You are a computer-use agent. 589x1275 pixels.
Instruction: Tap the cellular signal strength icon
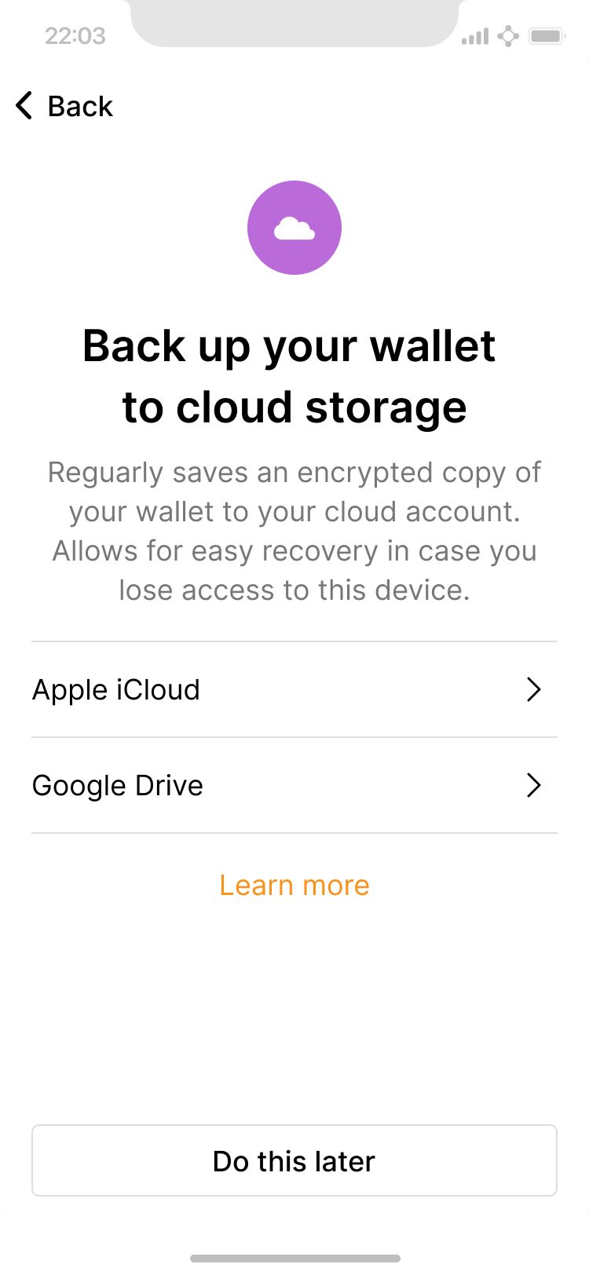(474, 36)
